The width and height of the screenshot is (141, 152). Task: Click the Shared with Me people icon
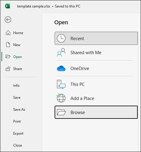[x=61, y=52]
